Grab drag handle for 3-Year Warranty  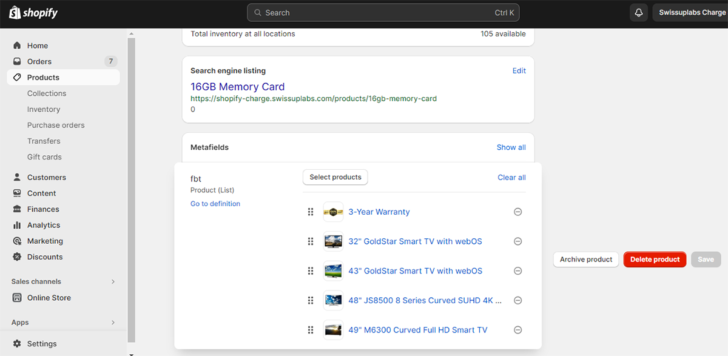(311, 212)
